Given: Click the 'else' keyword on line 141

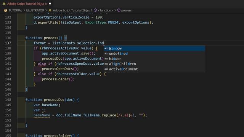Looking at the screenshot, I should point(42,64).
